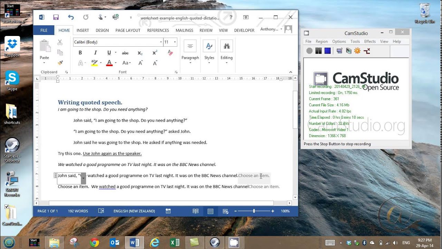Image resolution: width=442 pixels, height=249 pixels.
Task: Click the 100% zoom level
Action: click(x=285, y=211)
